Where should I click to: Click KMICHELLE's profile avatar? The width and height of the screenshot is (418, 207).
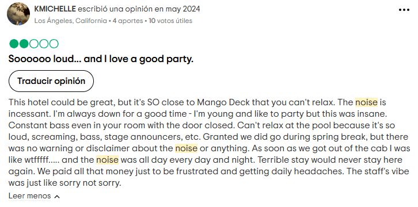pyautogui.click(x=18, y=14)
